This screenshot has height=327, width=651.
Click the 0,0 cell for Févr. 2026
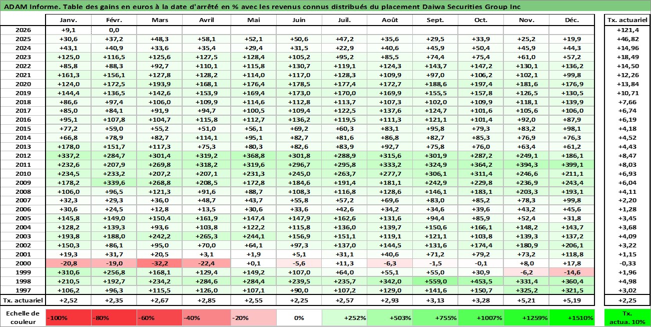(114, 30)
